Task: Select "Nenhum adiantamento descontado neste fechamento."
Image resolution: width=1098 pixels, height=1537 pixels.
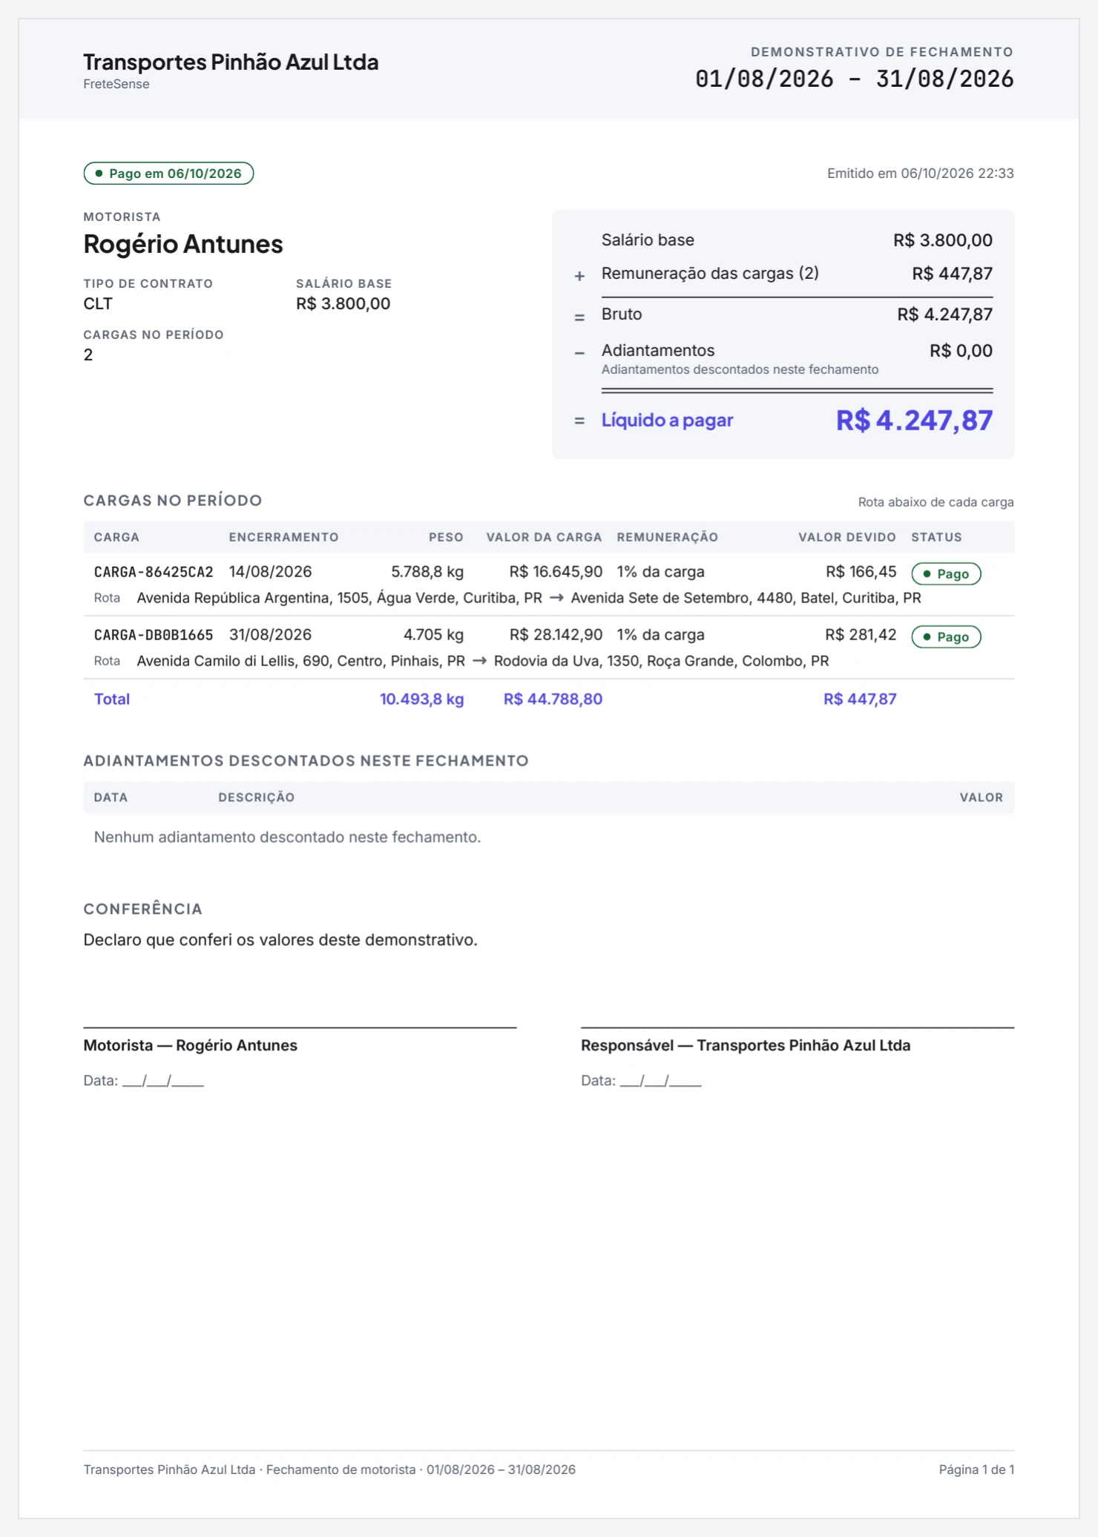Action: pos(287,837)
